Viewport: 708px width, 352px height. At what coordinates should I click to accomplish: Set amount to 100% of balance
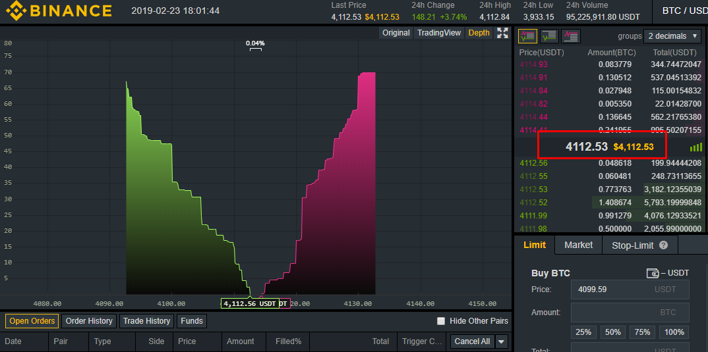(x=674, y=332)
